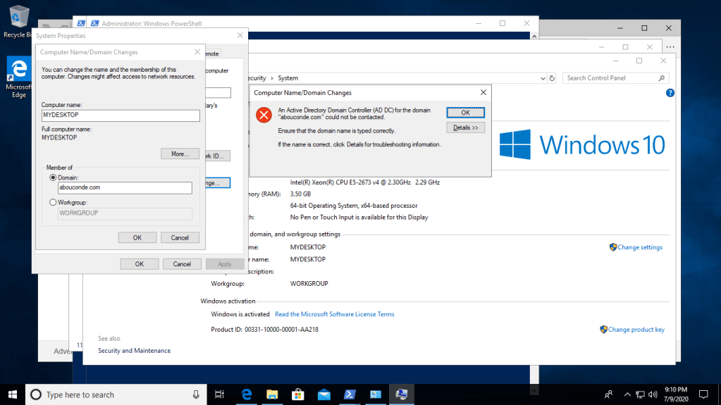Open the Change product key link
Screen dimensions: 721x405
tap(636, 330)
